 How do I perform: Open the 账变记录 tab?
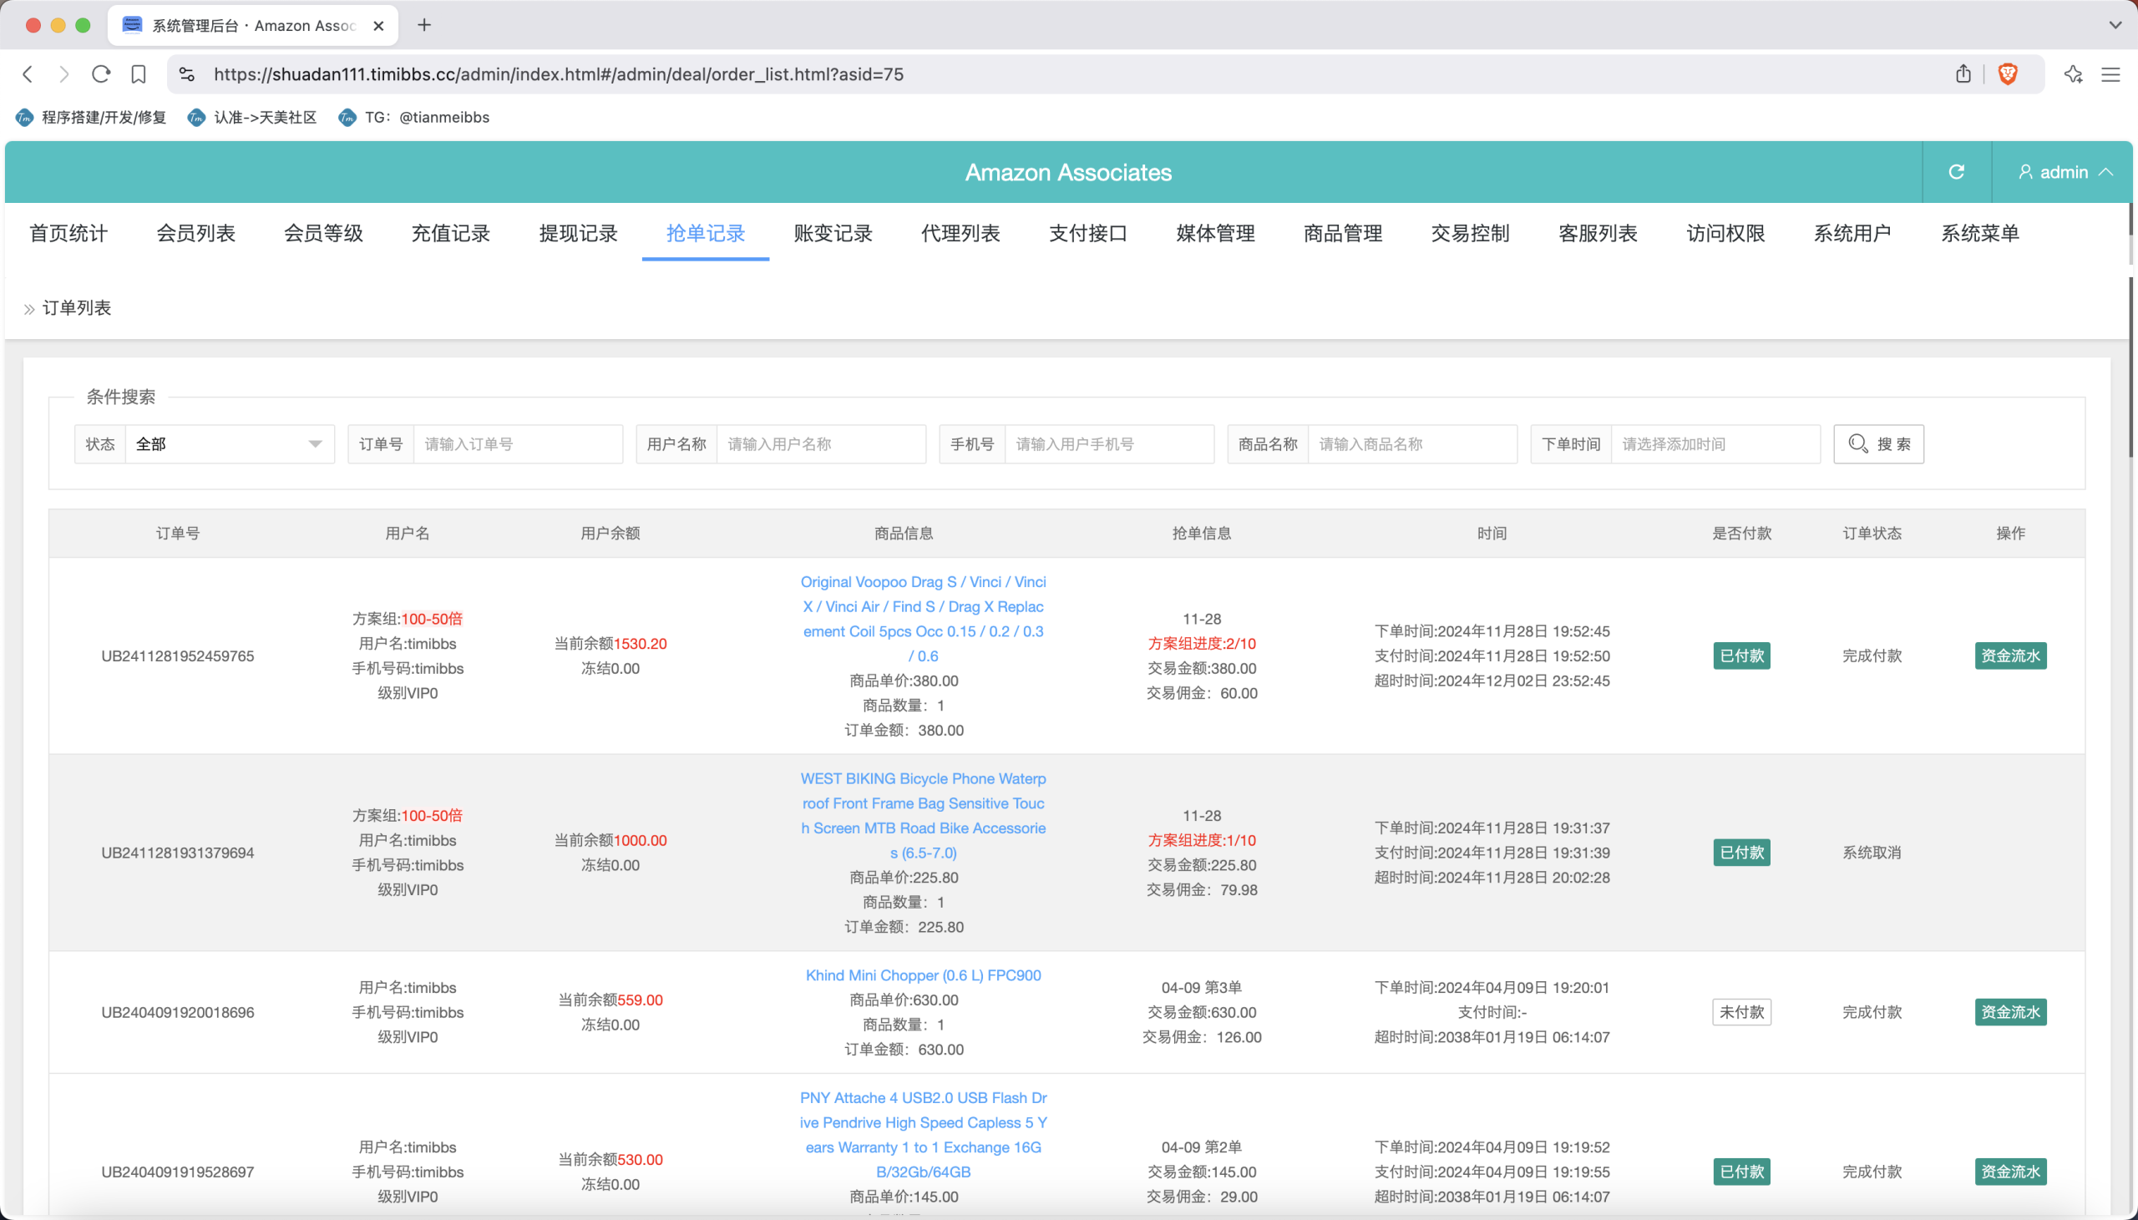coord(833,233)
